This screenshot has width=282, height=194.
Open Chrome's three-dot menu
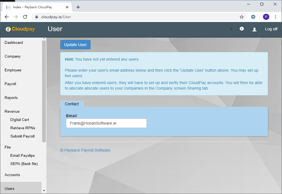click(x=276, y=17)
